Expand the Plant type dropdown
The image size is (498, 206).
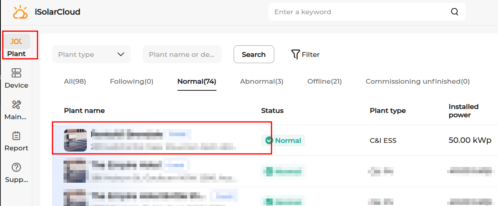[x=92, y=54]
